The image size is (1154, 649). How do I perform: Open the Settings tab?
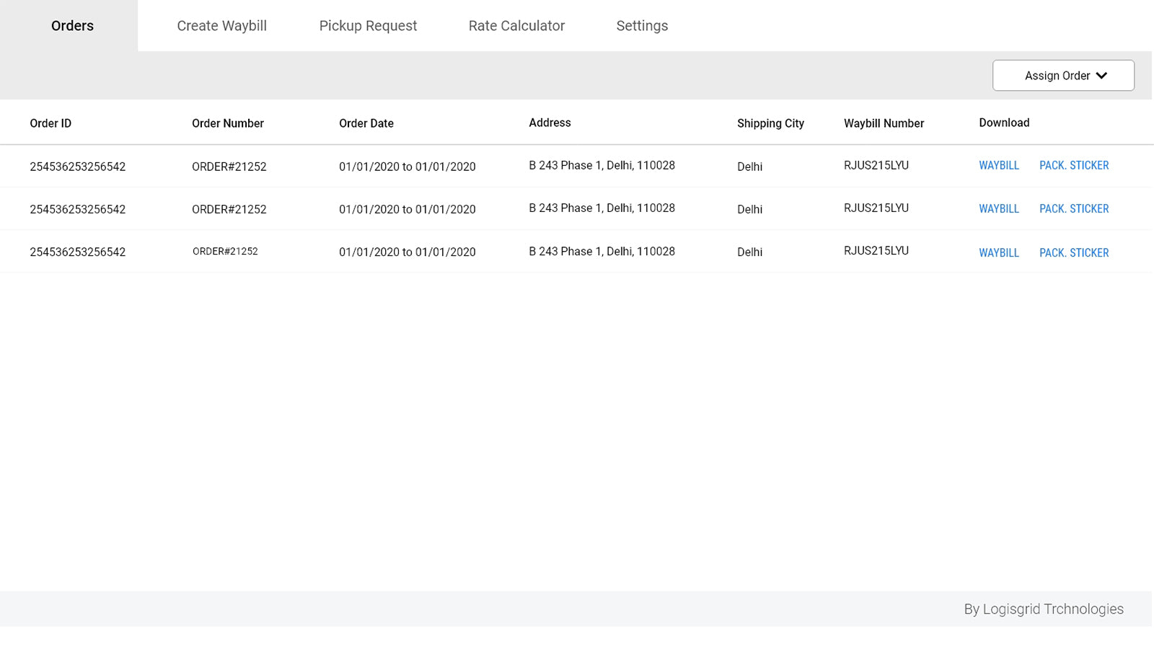click(642, 26)
